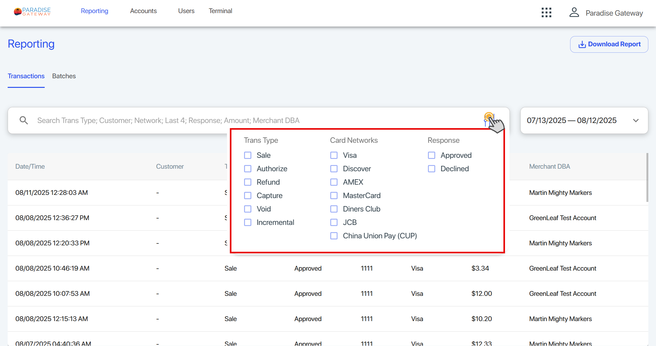Click the Customer column header
656x346 pixels.
(x=170, y=166)
